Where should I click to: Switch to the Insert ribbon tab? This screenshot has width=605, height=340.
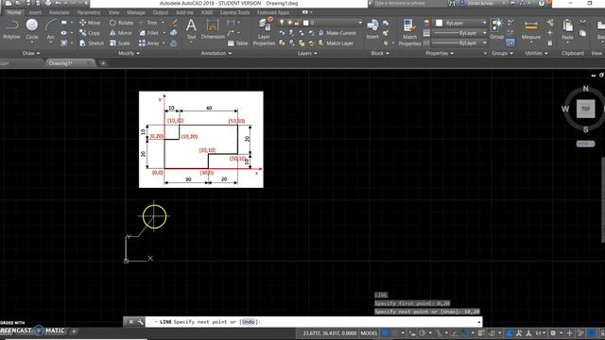(x=35, y=12)
